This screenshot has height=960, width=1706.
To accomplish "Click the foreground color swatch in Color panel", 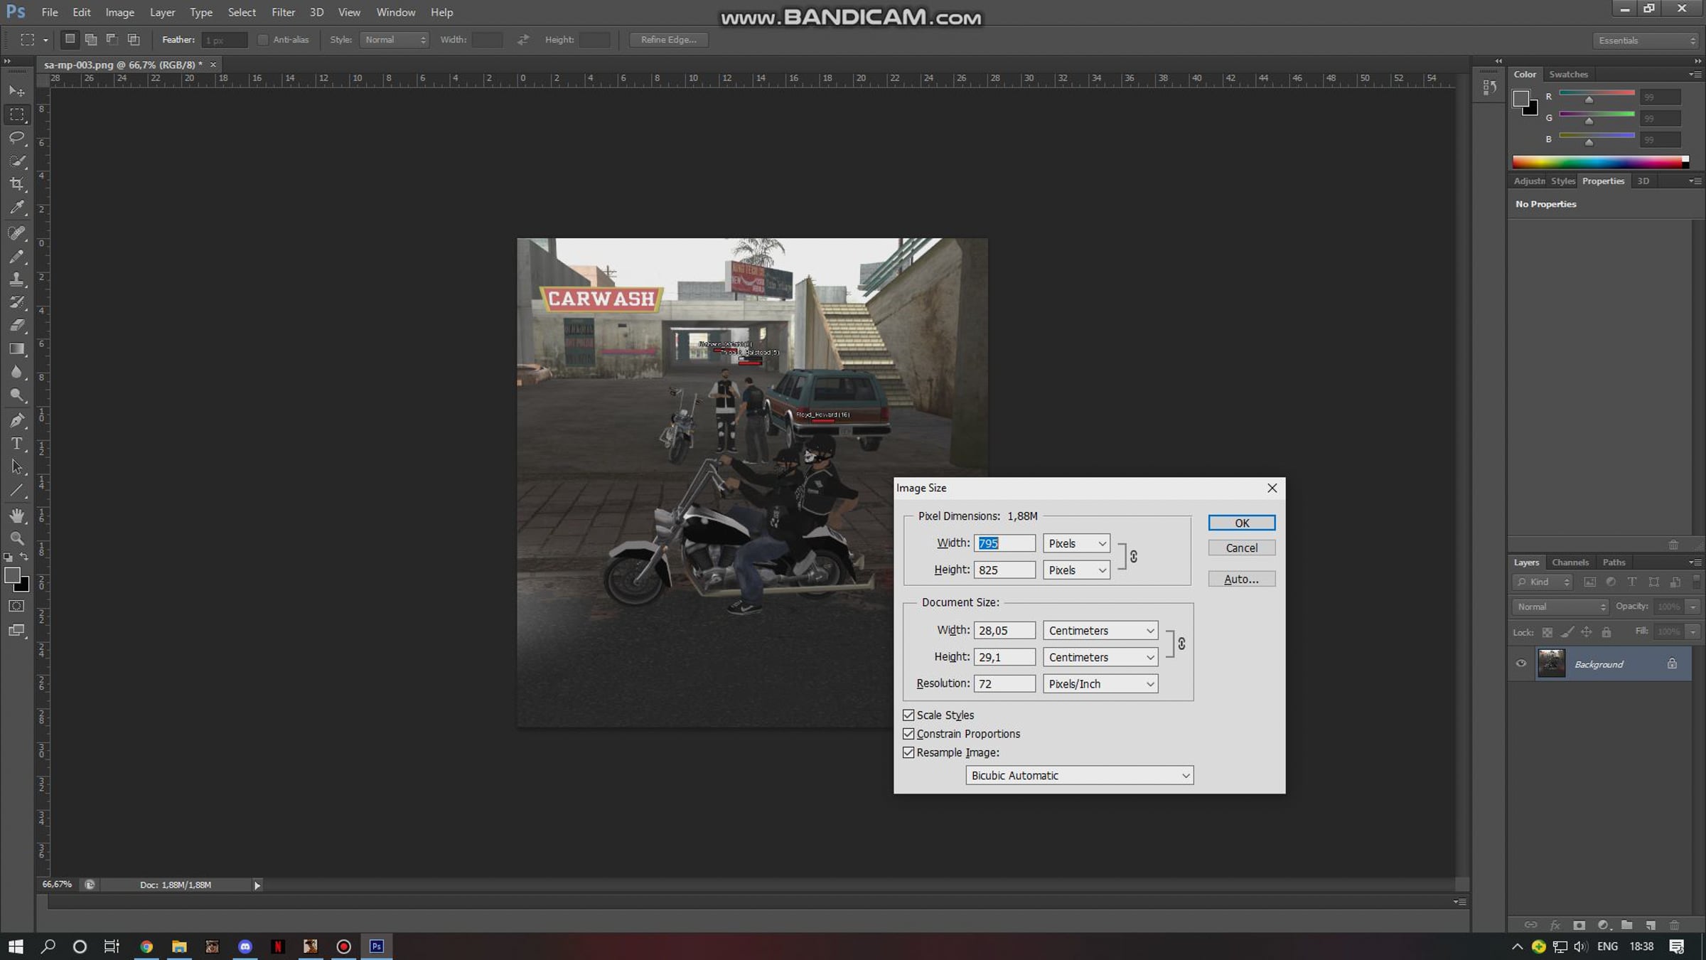I will 1520,99.
